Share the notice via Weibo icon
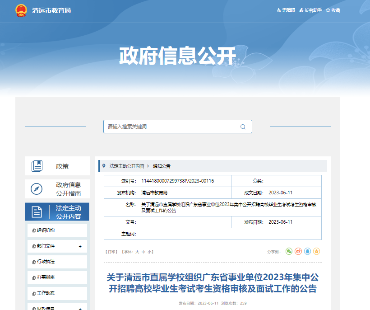The image size is (370, 310). pos(298,251)
